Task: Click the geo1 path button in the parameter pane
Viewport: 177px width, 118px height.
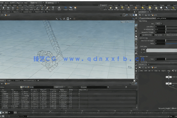Action: click(154, 15)
